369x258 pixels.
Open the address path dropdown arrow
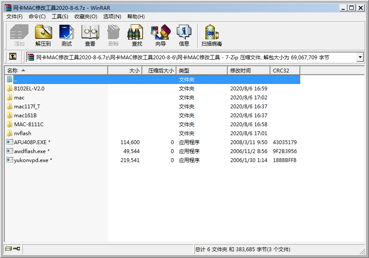click(360, 57)
